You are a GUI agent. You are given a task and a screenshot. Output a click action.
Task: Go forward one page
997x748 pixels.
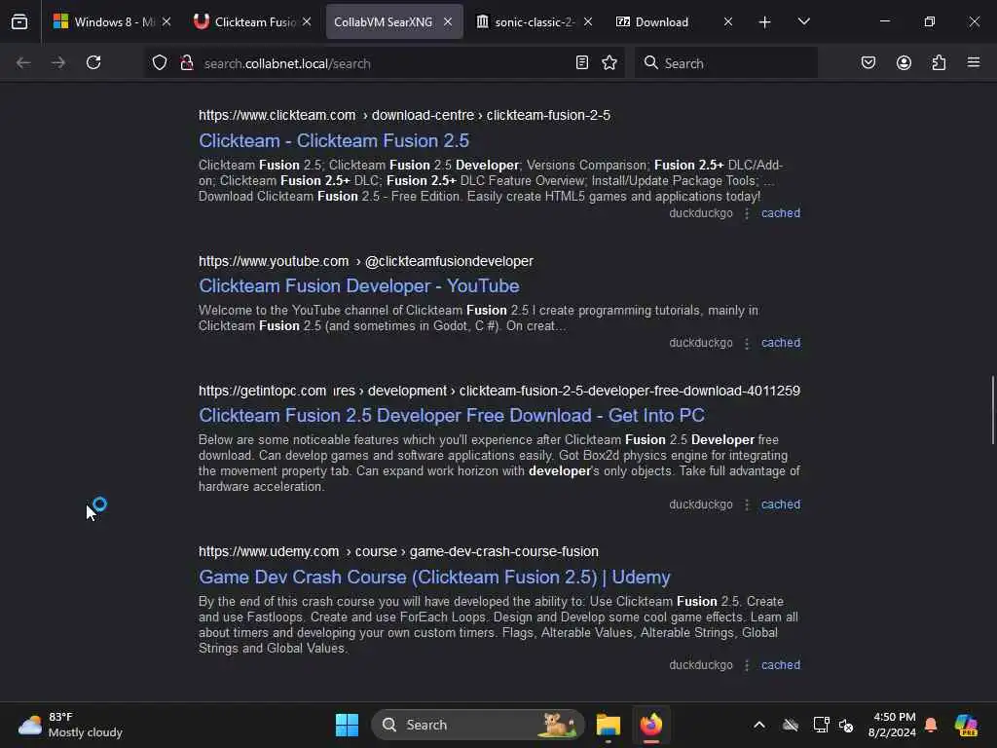(x=58, y=62)
